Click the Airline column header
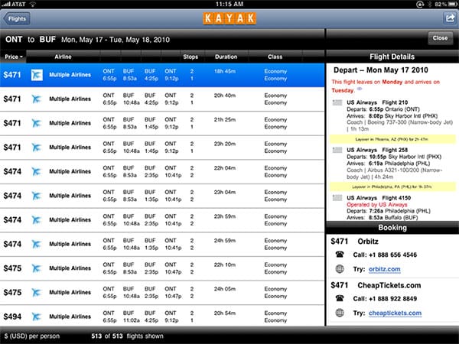Viewport: 459px width, 344px height. pyautogui.click(x=63, y=57)
